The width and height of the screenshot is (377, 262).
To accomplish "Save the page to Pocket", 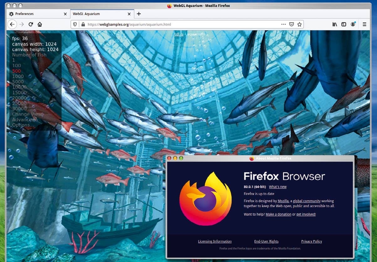I will [291, 24].
